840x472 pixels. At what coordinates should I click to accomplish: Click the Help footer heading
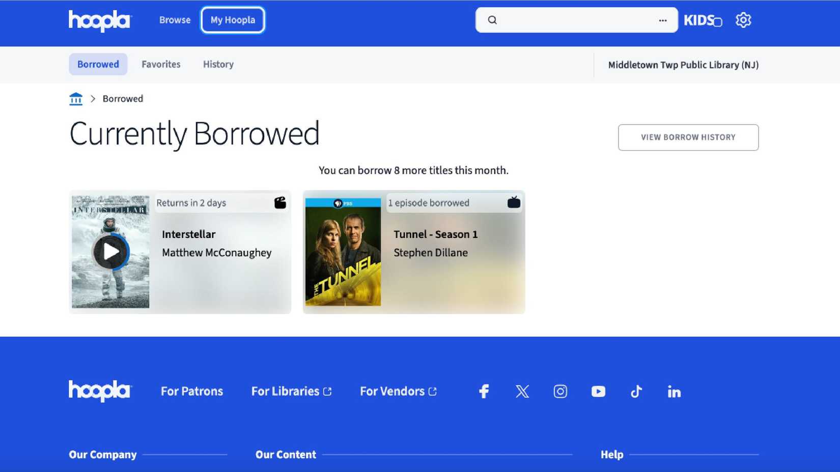(x=612, y=455)
